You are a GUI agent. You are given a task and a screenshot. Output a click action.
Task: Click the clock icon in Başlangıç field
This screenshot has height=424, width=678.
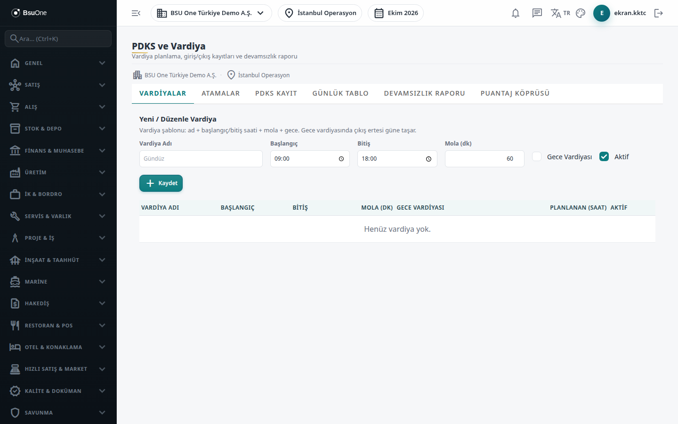click(341, 159)
